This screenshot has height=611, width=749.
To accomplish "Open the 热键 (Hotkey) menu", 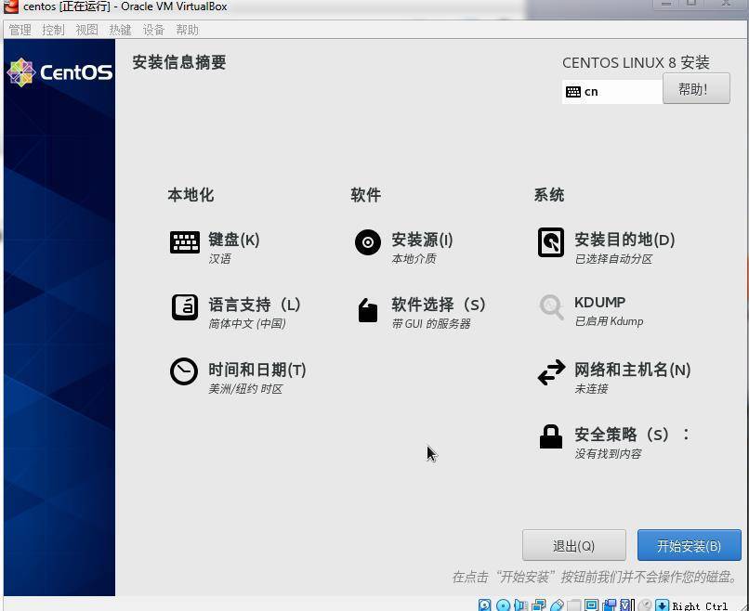I will tap(120, 30).
